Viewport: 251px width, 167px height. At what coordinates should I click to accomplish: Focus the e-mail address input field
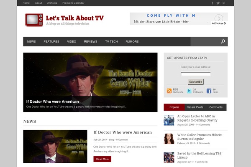tap(196, 74)
